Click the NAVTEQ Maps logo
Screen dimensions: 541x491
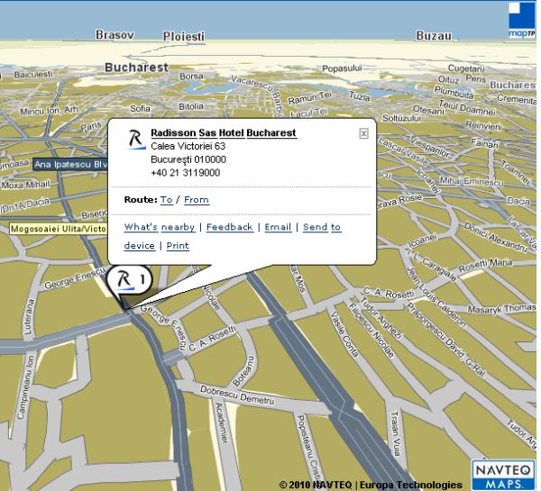pos(503,475)
